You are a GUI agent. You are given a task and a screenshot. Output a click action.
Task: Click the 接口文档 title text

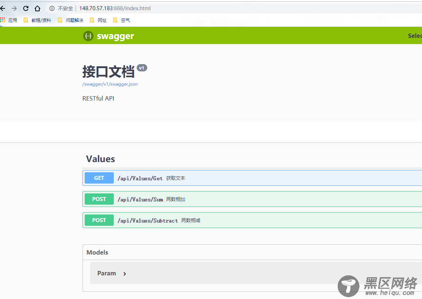coord(108,72)
